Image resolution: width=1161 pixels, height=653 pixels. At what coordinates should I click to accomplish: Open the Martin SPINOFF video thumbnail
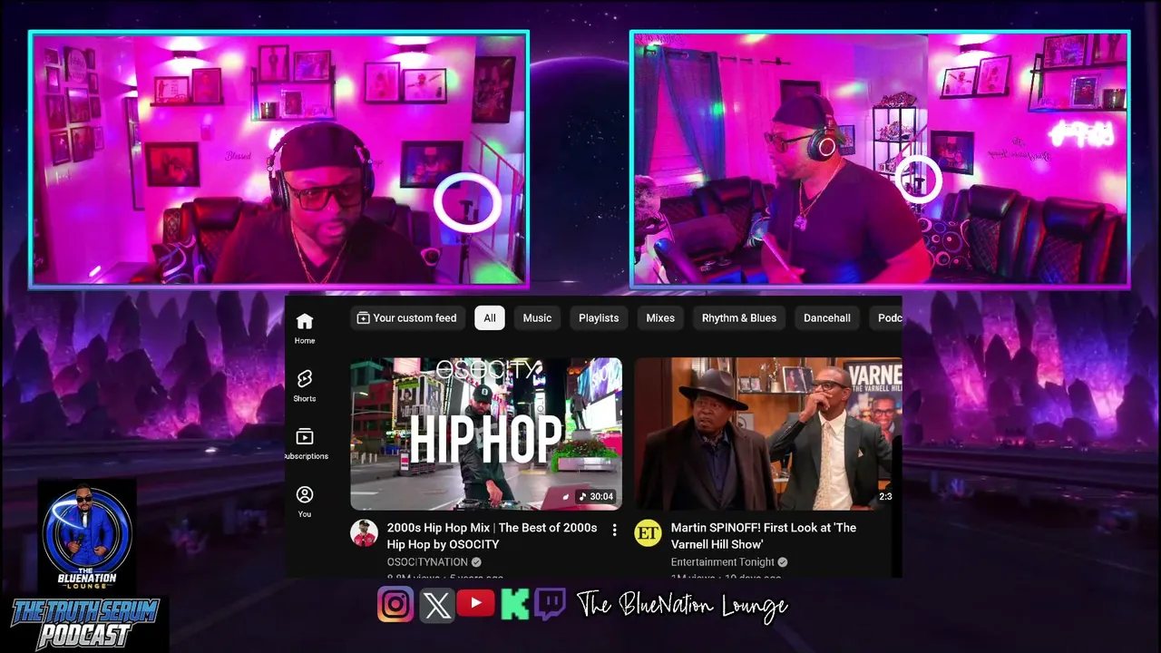click(x=768, y=434)
